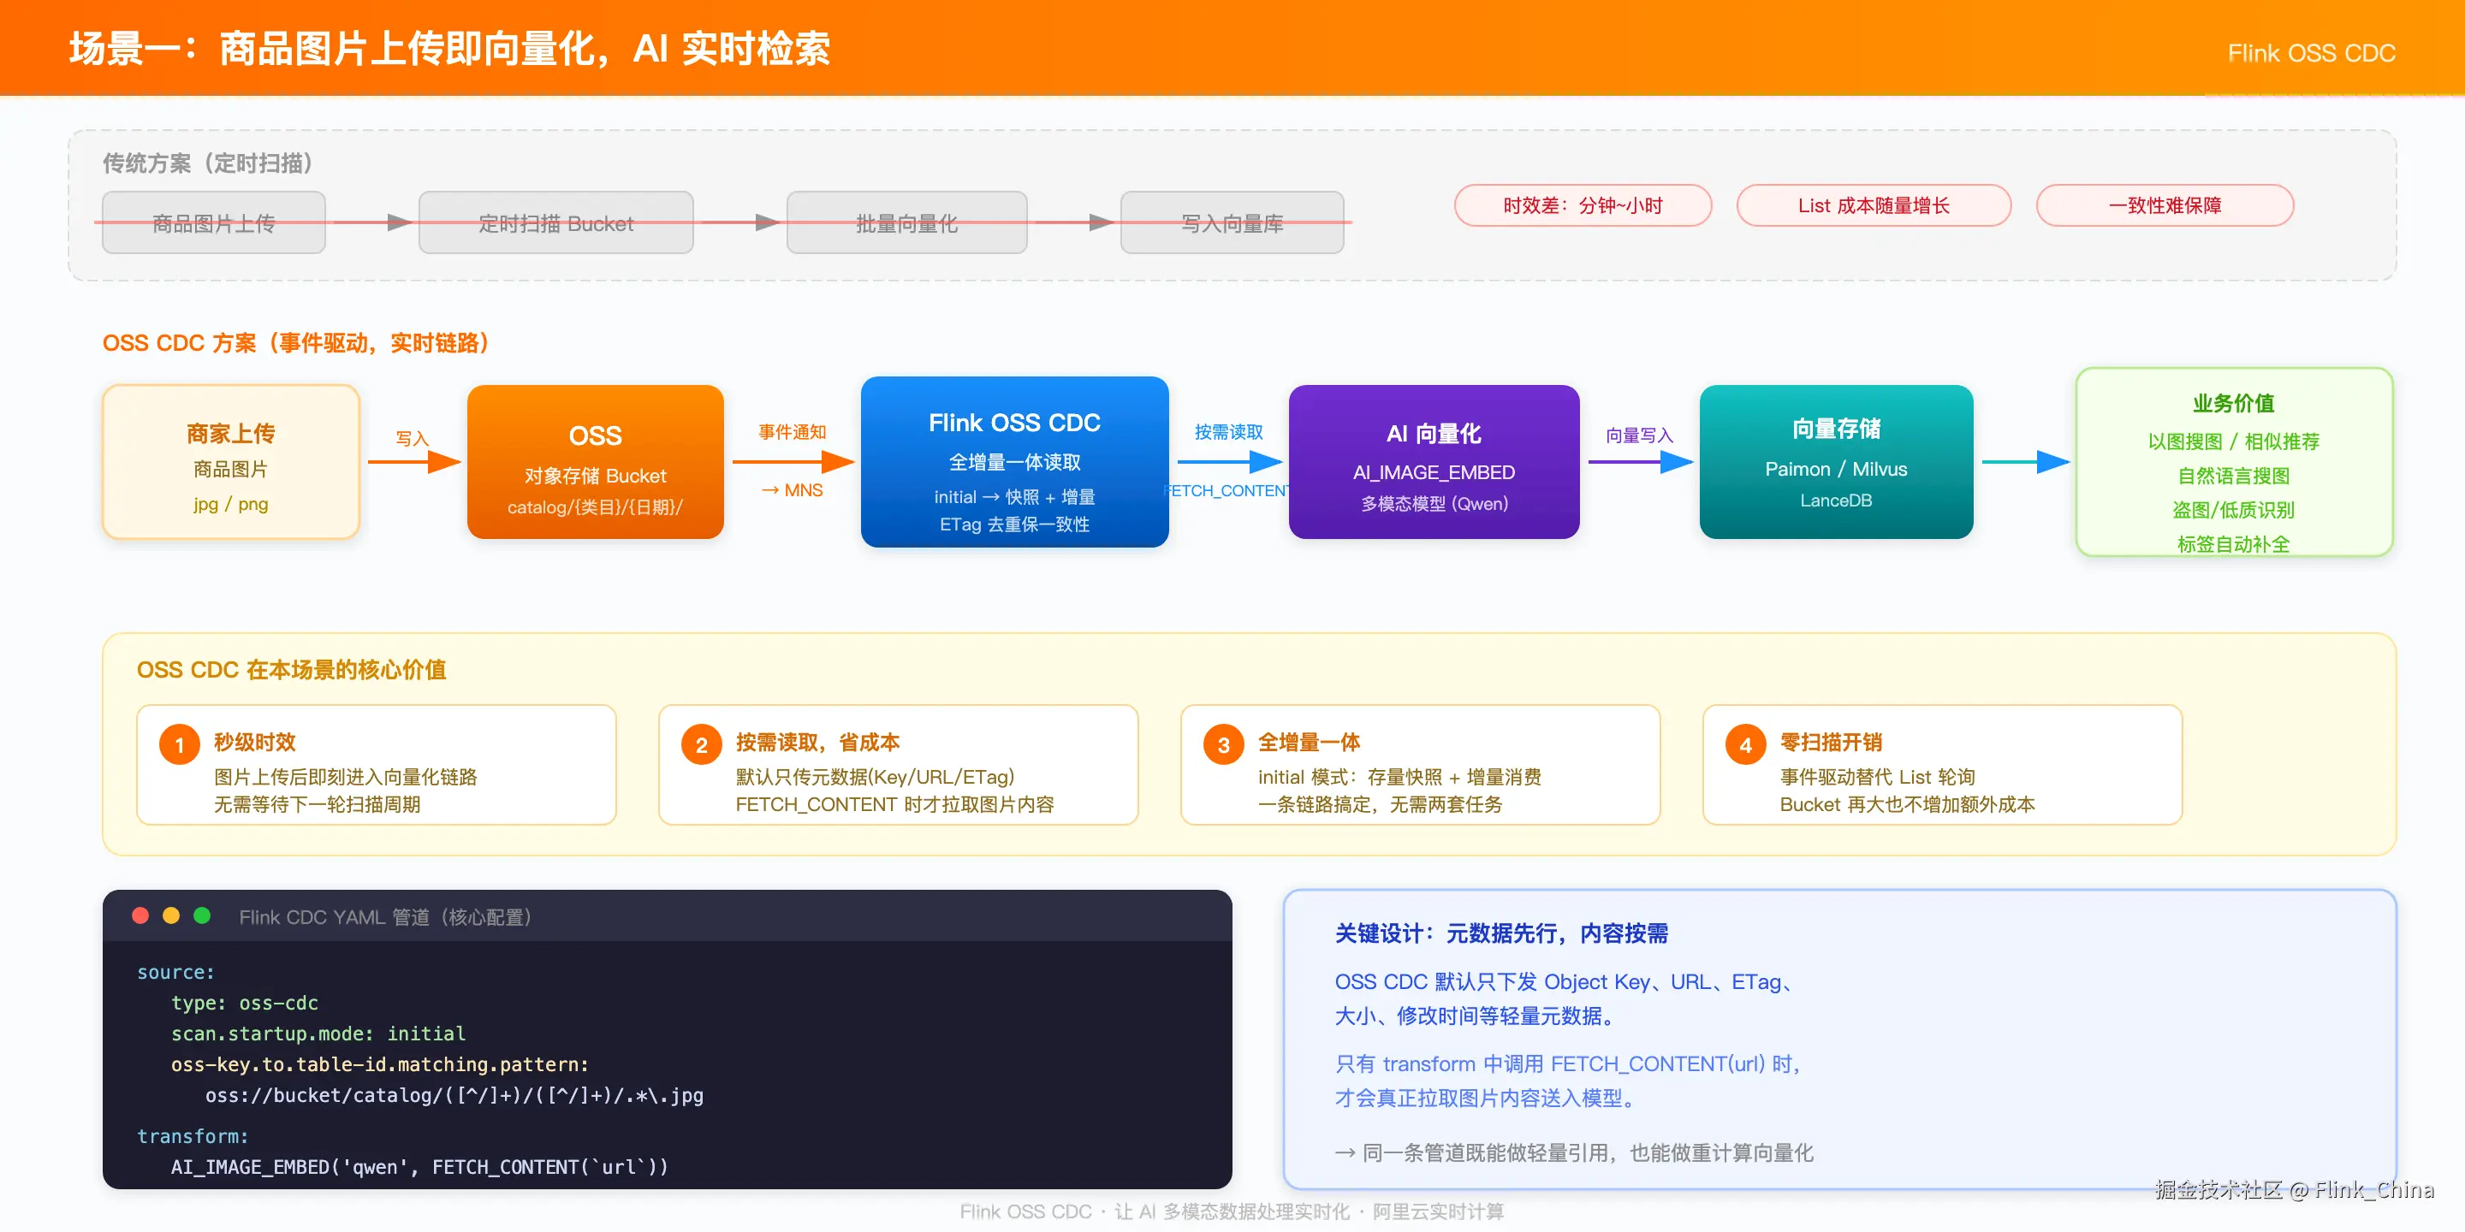Click 'Bucket 再大也不增加额外成本' text
This screenshot has width=2465, height=1232.
point(1907,804)
